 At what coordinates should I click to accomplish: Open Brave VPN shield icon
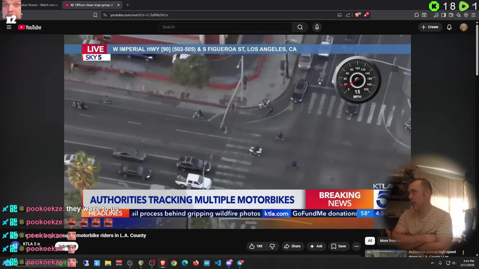pos(466,15)
